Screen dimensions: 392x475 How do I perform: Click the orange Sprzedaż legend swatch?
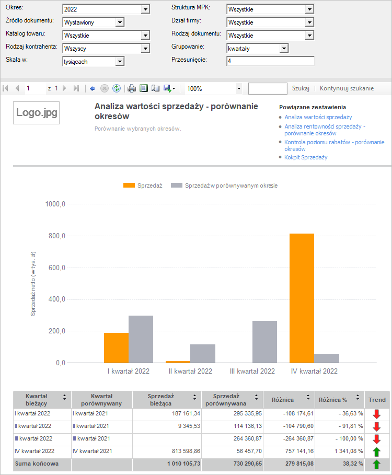[x=129, y=186]
